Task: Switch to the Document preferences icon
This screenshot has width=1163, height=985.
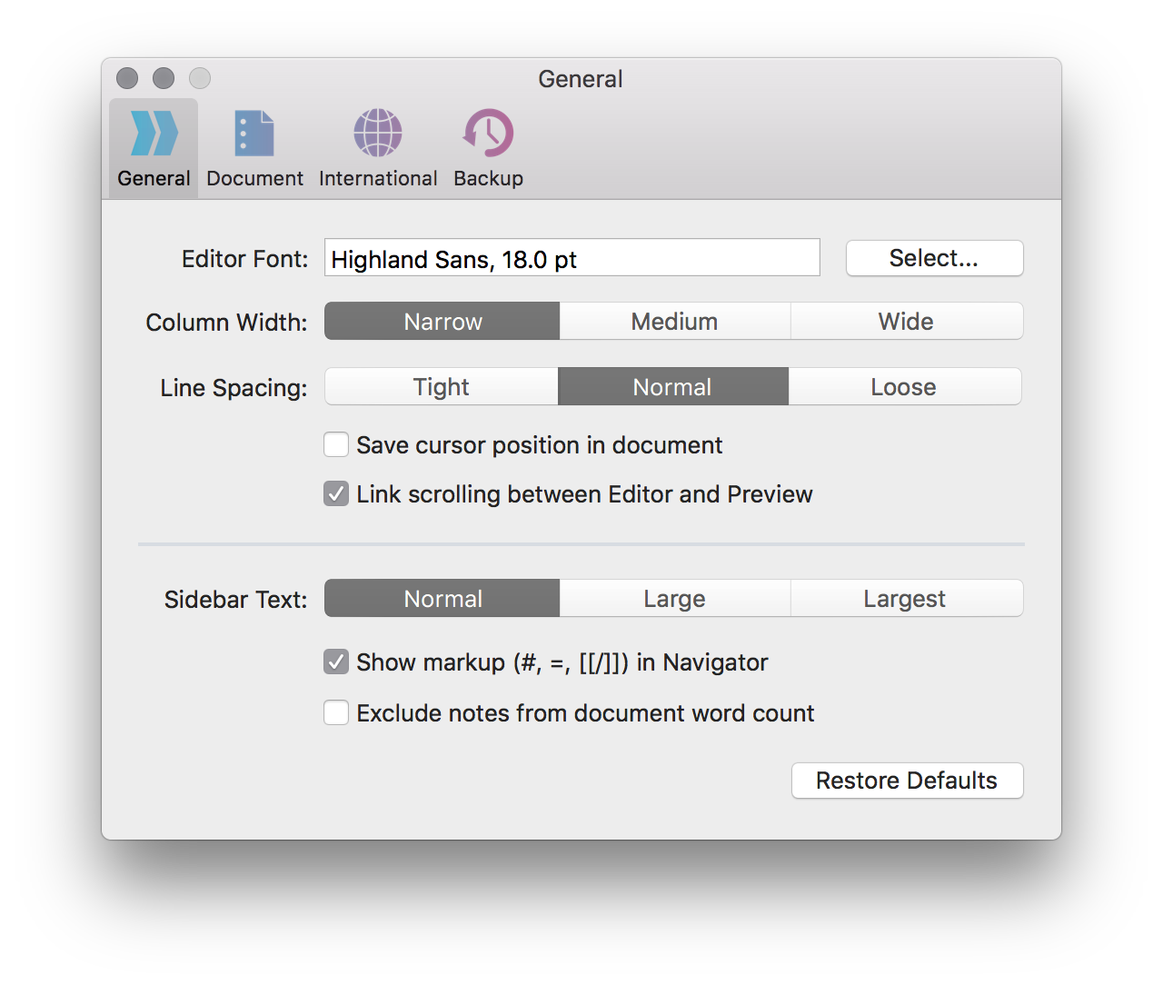Action: (254, 145)
